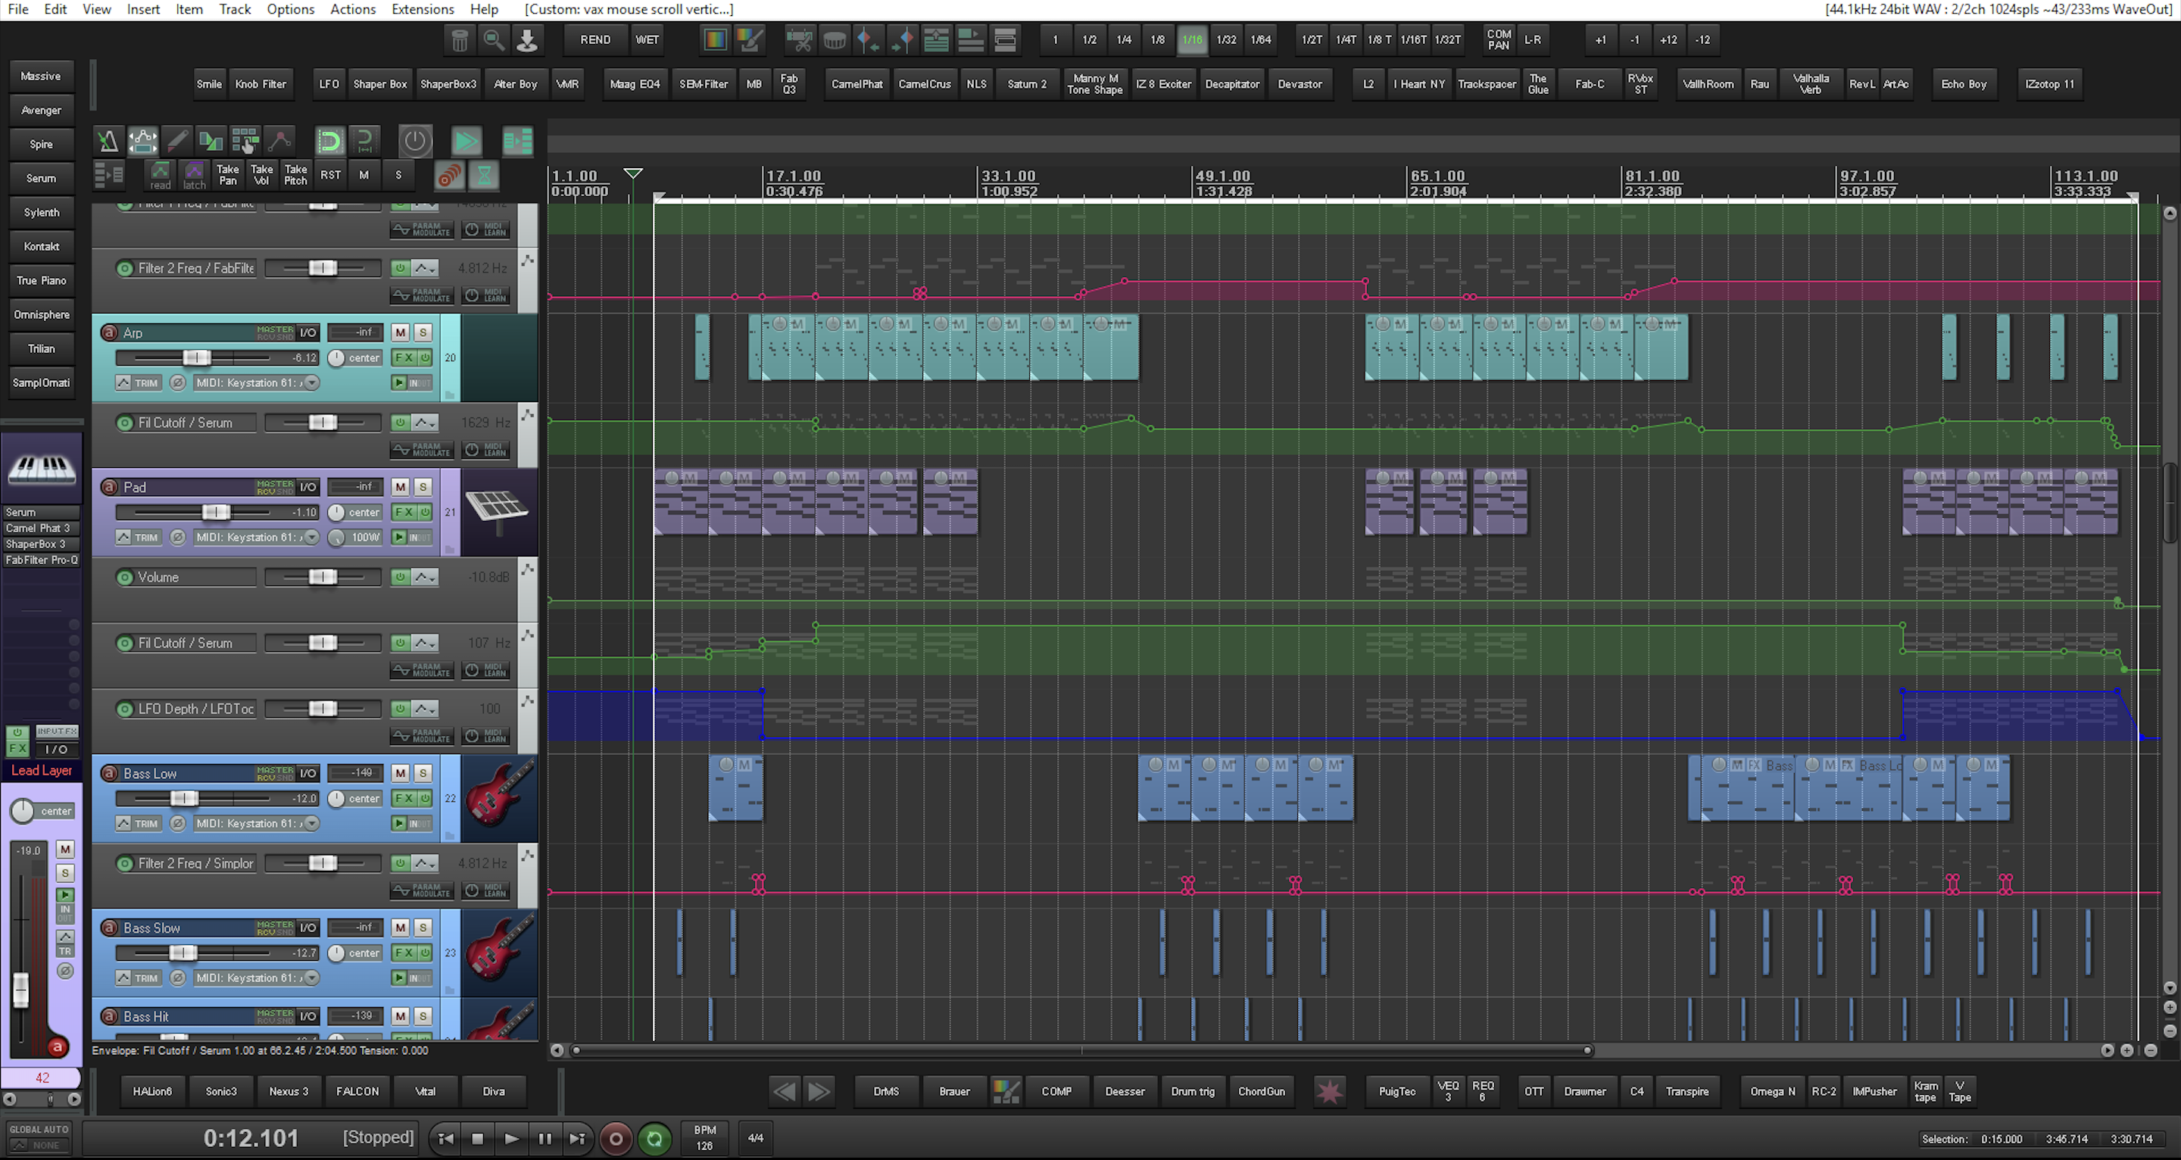The image size is (2181, 1160).
Task: Click the Valhalla Verb plugin button
Action: 1810,84
